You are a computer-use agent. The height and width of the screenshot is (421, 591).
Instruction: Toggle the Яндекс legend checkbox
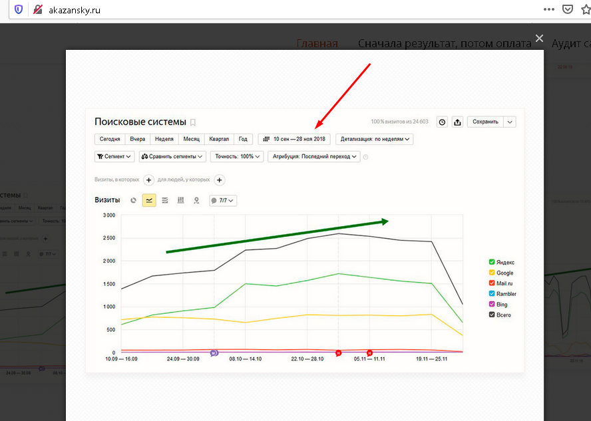[x=492, y=262]
